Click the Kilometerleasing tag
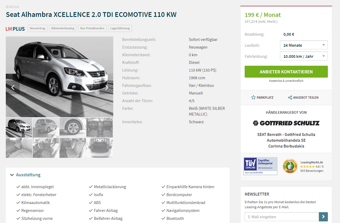 (x=63, y=28)
